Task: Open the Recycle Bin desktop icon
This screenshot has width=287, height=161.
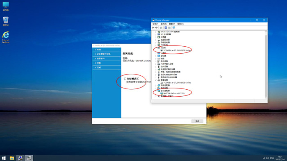Action: 6,21
